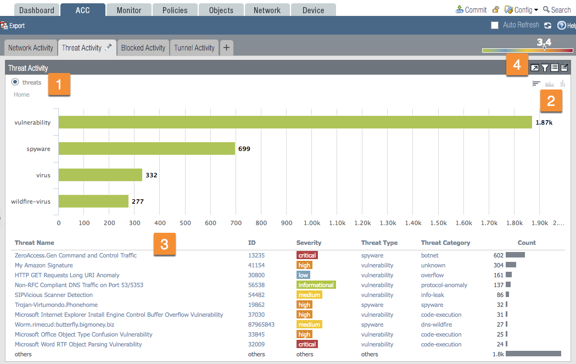576x364 pixels.
Task: Click the risk factor color meter
Action: tap(527, 50)
